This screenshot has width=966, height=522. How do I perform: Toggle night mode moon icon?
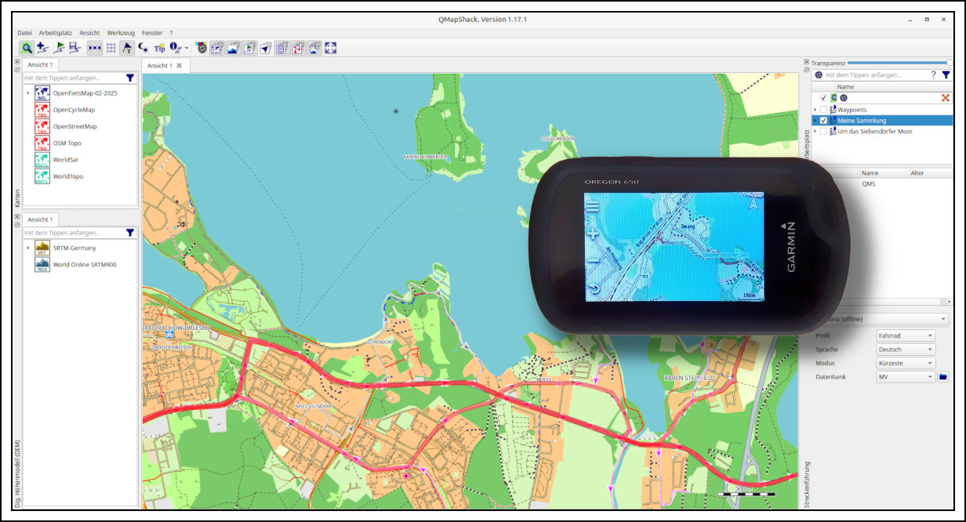click(x=143, y=47)
